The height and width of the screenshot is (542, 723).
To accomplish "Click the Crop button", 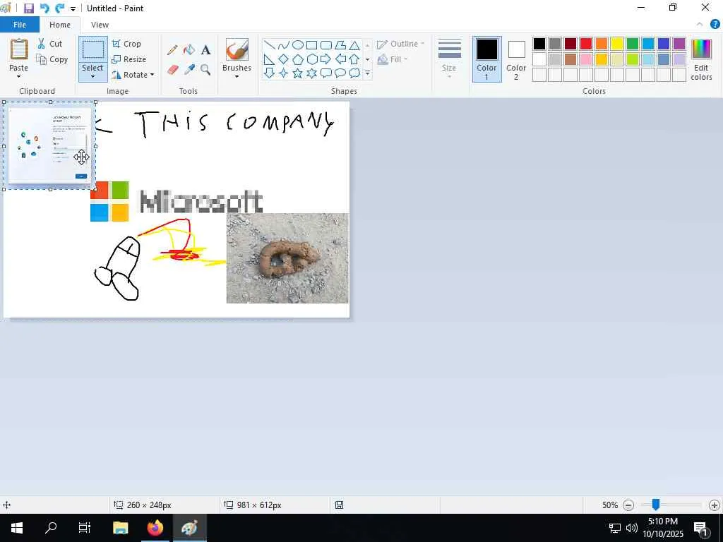I will pos(126,44).
